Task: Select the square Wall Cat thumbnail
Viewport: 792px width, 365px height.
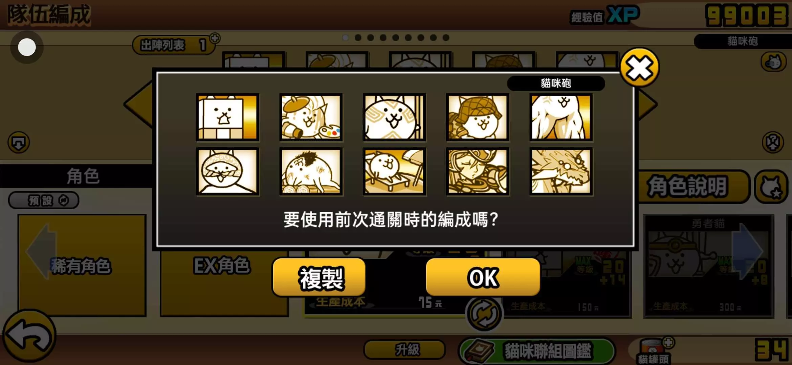Action: pyautogui.click(x=227, y=117)
